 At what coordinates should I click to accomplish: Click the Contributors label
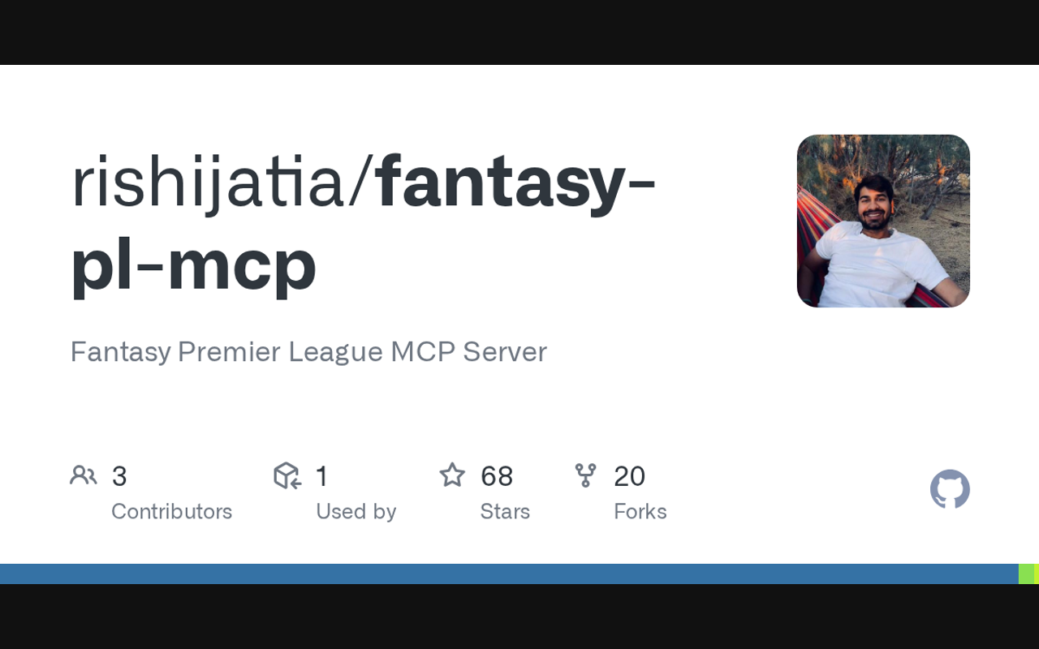click(171, 511)
